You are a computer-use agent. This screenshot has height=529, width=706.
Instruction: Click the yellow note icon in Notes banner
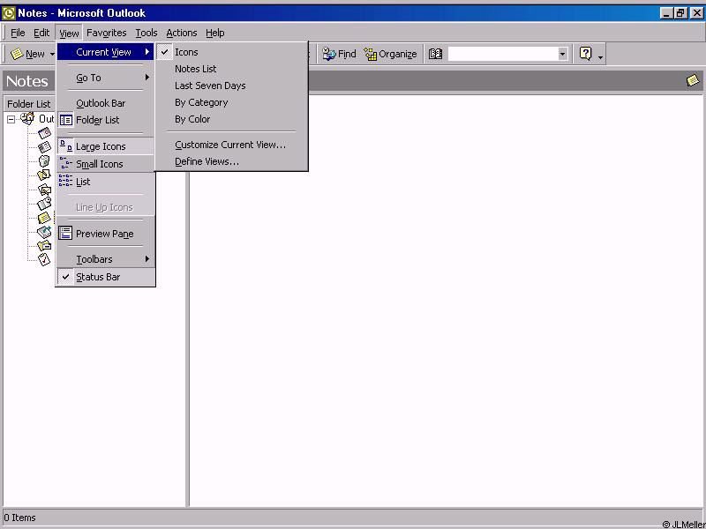pyautogui.click(x=693, y=80)
